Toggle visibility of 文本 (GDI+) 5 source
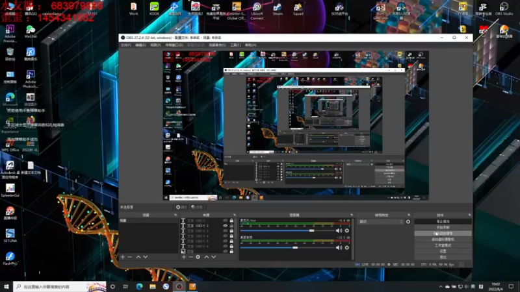 click(225, 241)
